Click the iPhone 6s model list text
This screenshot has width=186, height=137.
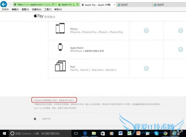(96, 32)
